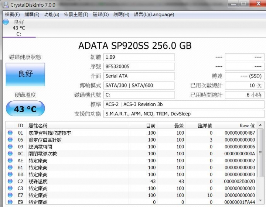
Task: Click status orb of attribute BB row
Action: click(x=10, y=174)
